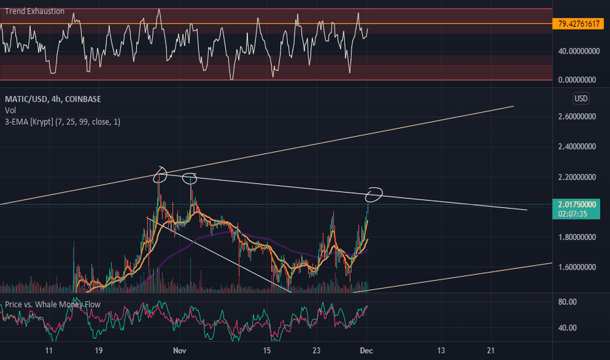Image resolution: width=610 pixels, height=360 pixels.
Task: Click the 80.00 Whale Money Flow axis label
Action: [567, 302]
